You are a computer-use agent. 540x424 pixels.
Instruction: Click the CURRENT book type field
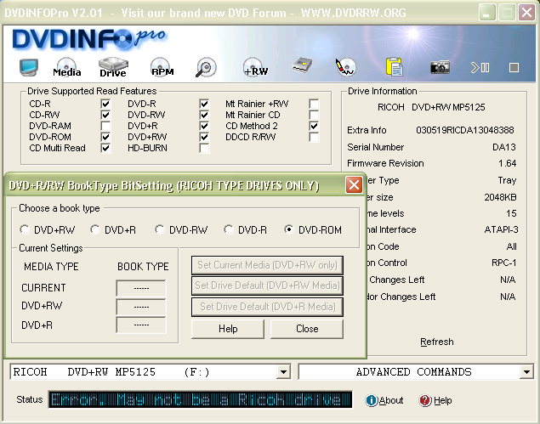(141, 288)
